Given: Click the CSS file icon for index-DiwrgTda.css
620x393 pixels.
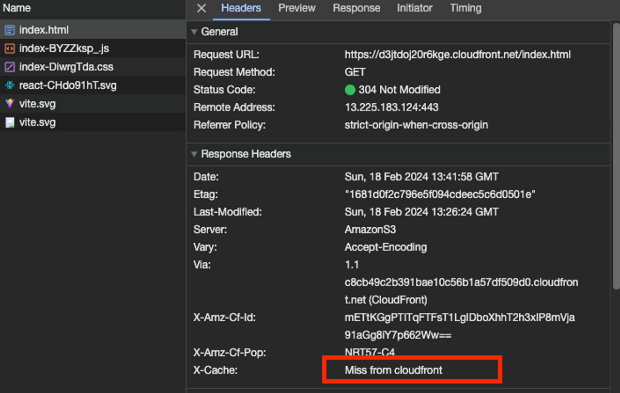Looking at the screenshot, I should click(x=9, y=67).
